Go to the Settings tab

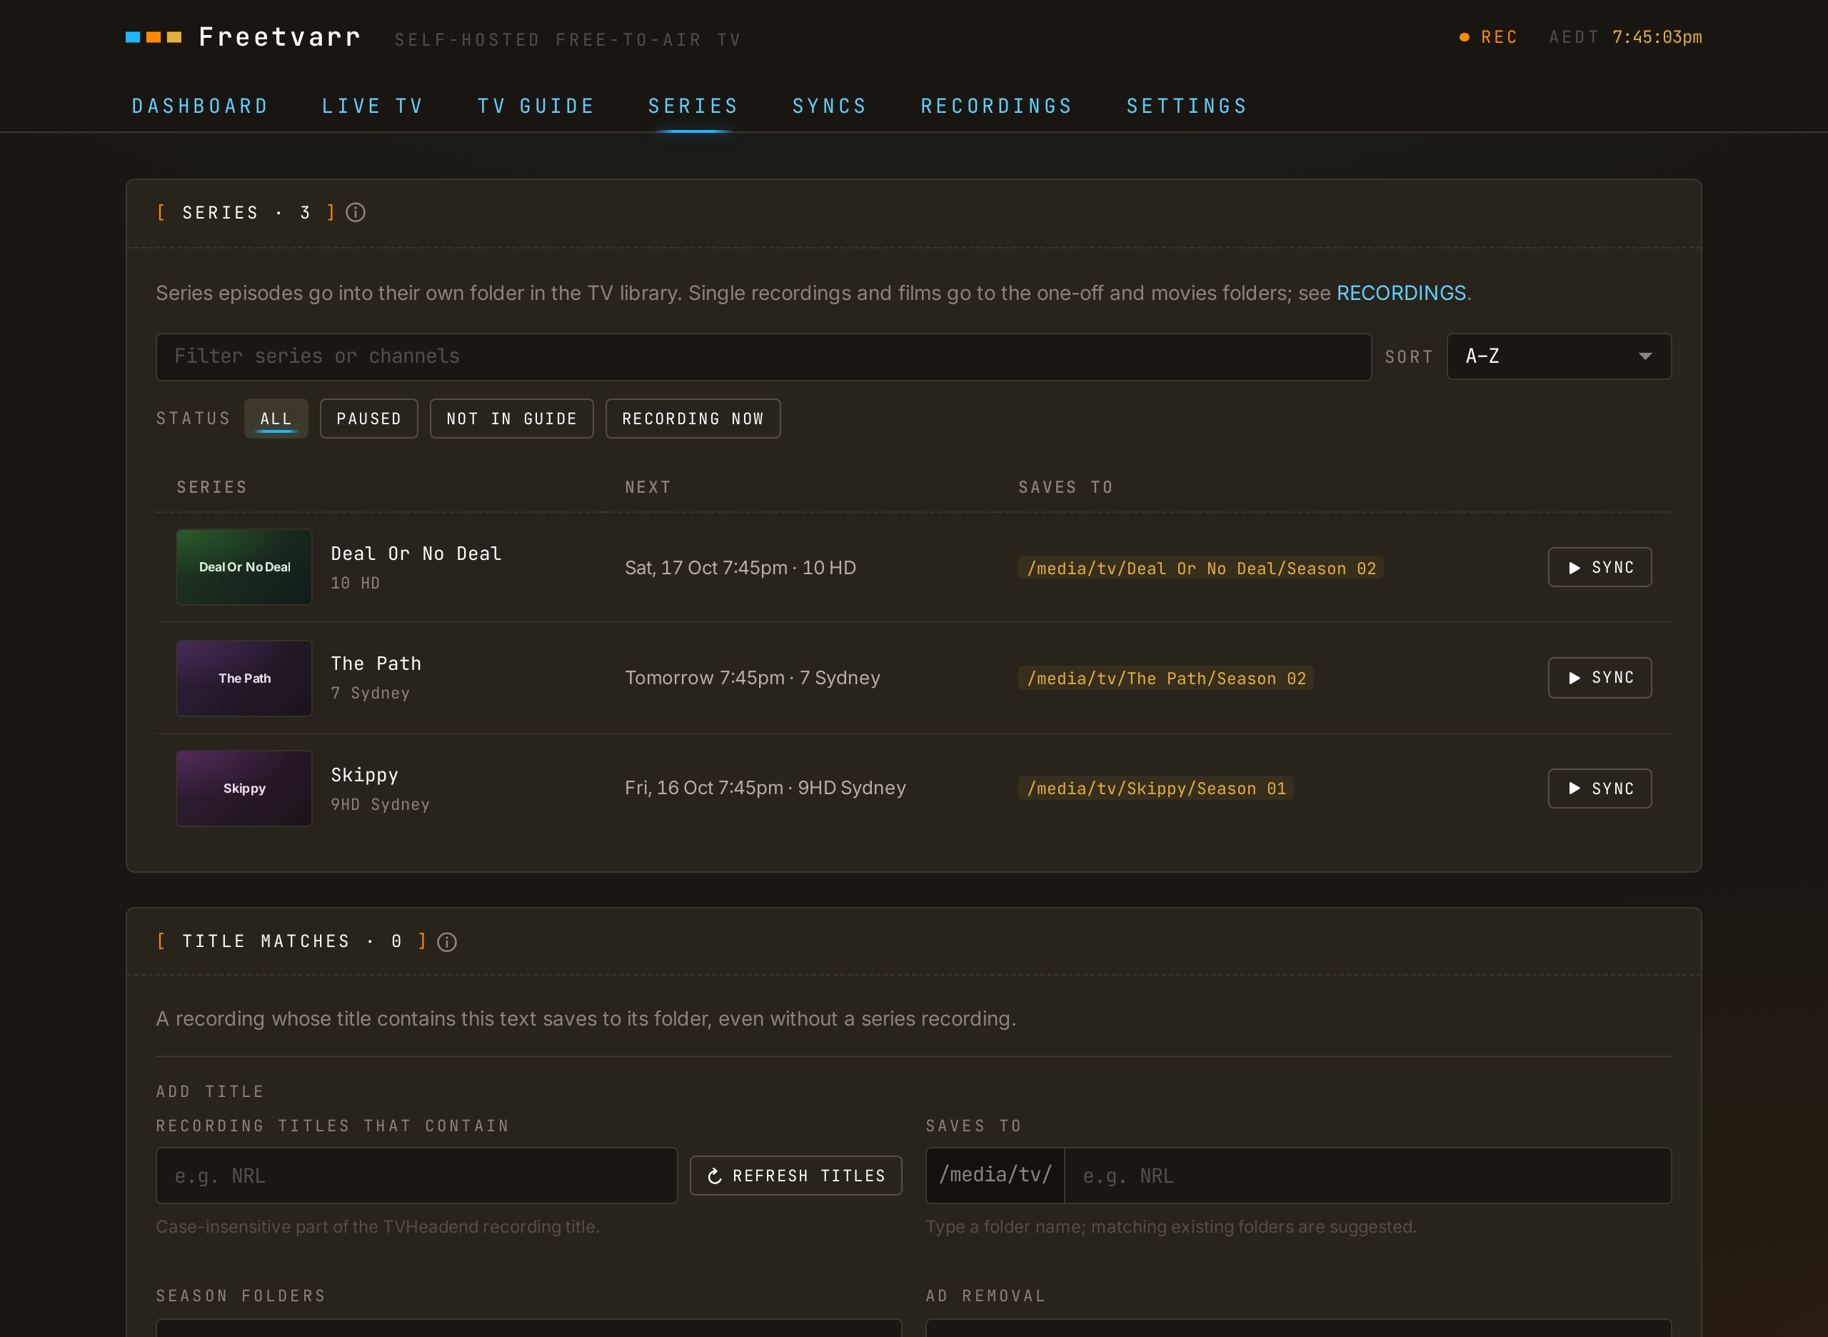tap(1187, 106)
